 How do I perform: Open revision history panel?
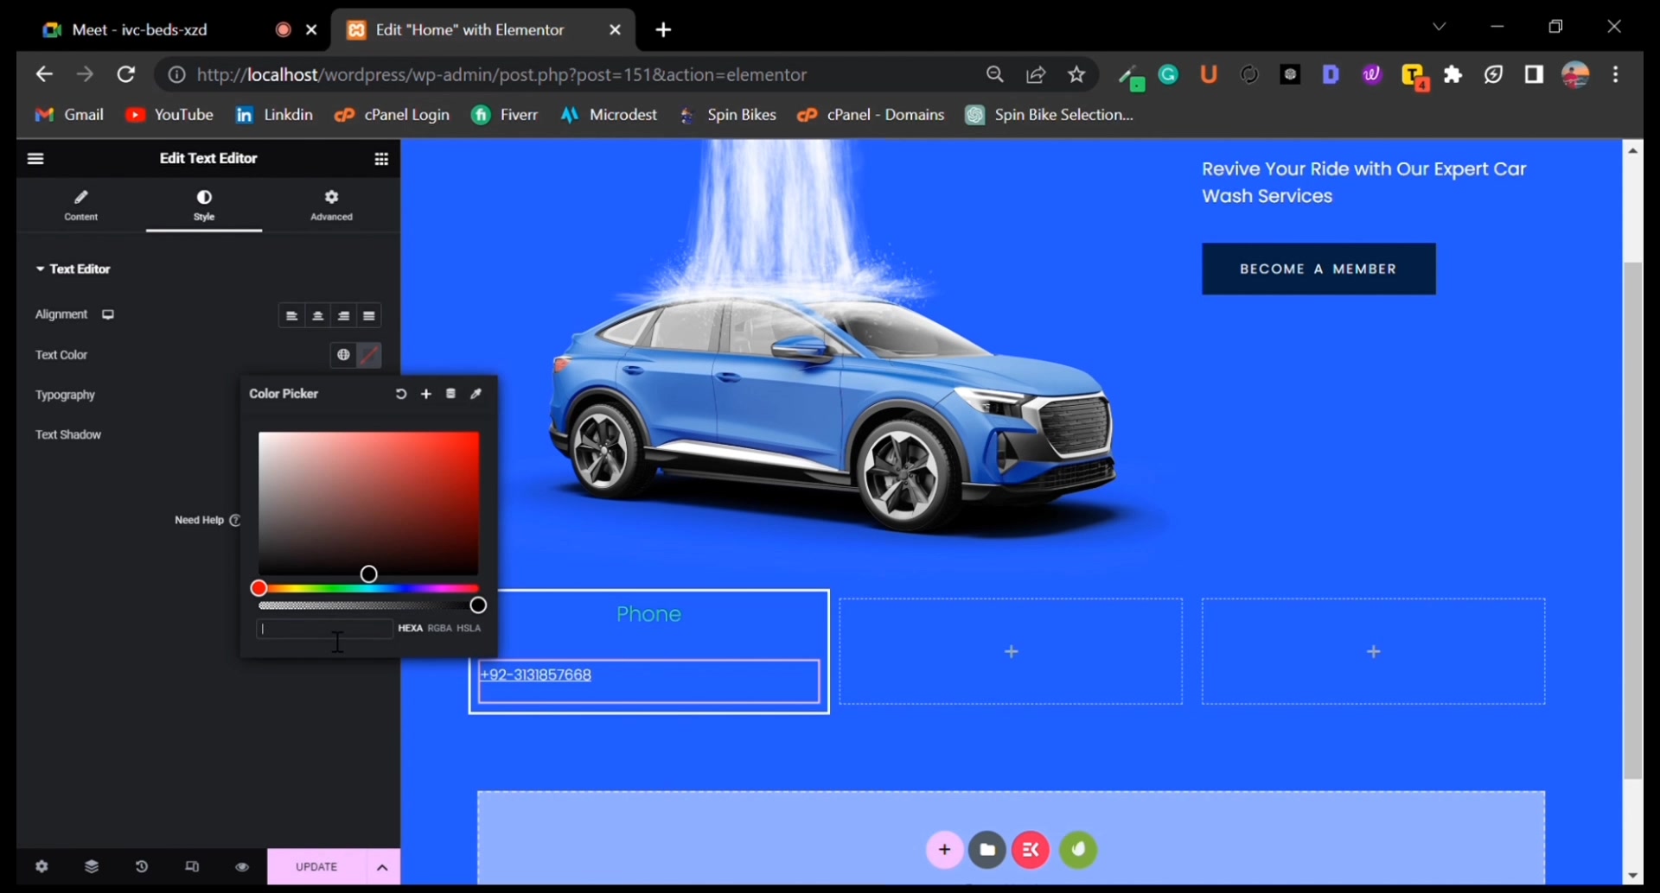(x=142, y=867)
